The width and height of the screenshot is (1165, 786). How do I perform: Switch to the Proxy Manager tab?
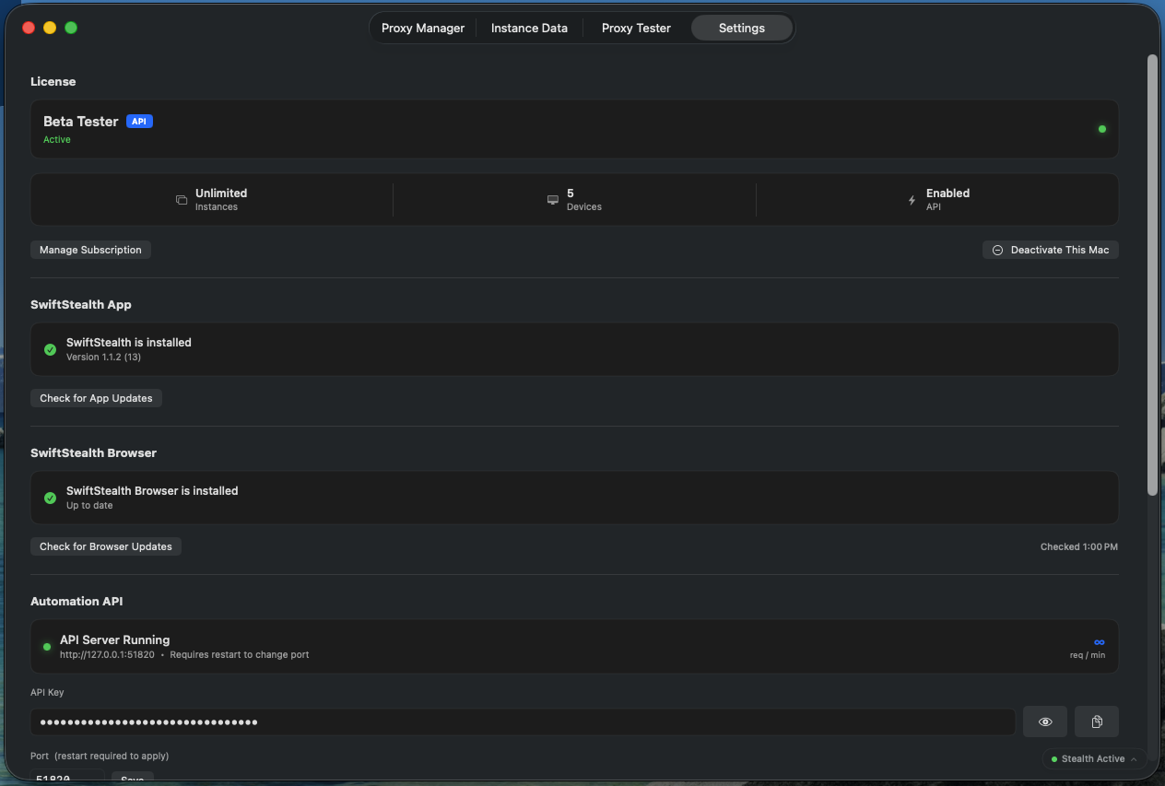(423, 28)
